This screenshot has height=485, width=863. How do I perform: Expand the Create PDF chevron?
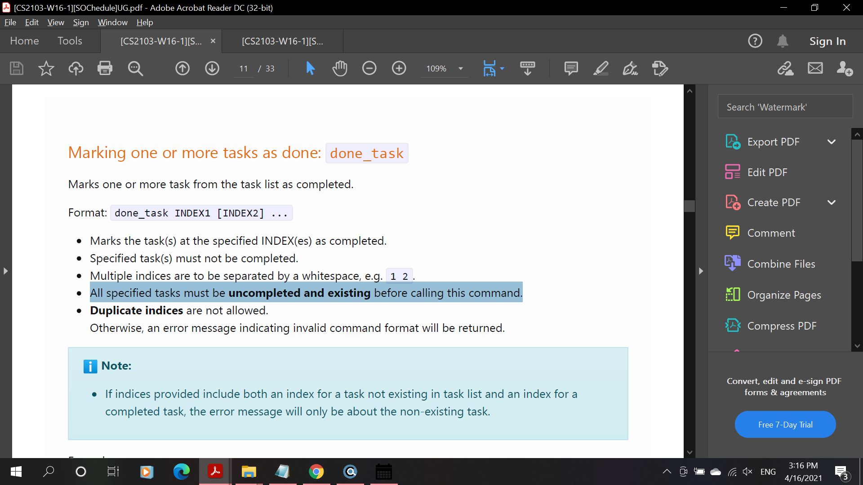pos(832,203)
